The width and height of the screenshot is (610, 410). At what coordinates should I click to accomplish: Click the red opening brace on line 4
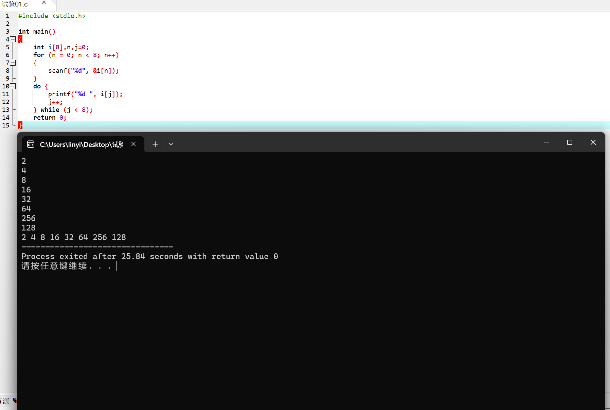20,39
